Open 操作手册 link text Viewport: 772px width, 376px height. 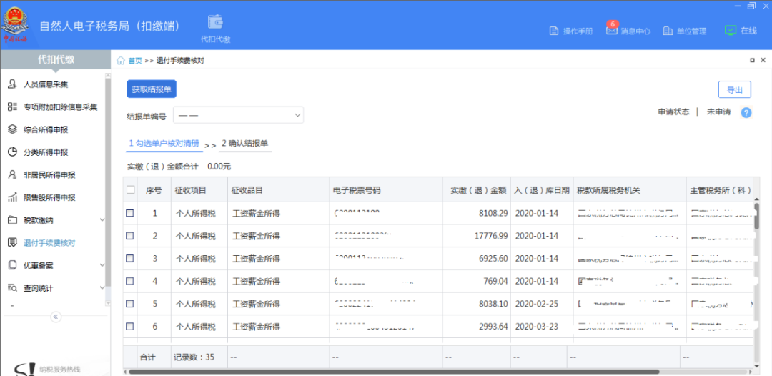tap(578, 31)
